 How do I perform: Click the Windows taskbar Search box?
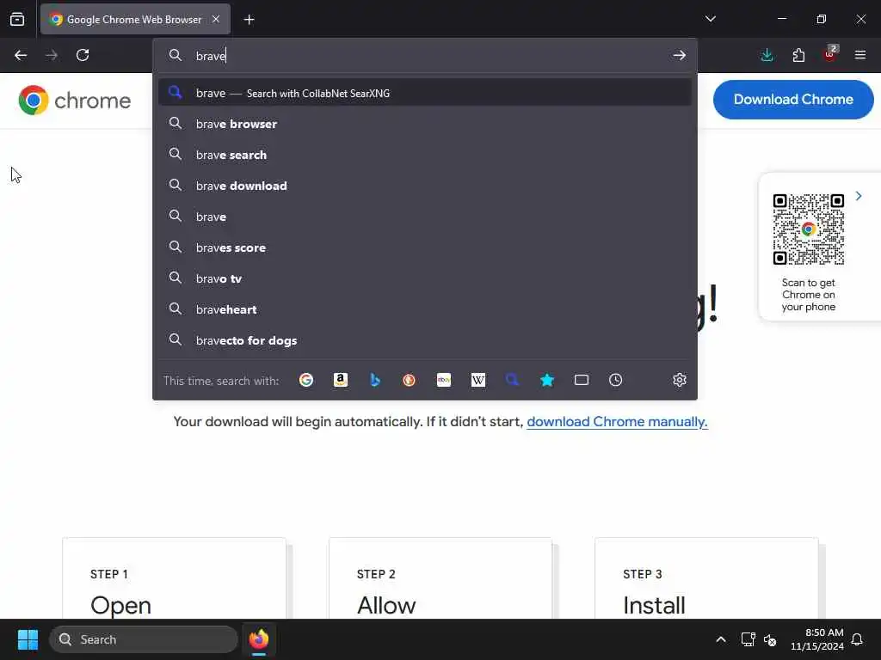144,639
